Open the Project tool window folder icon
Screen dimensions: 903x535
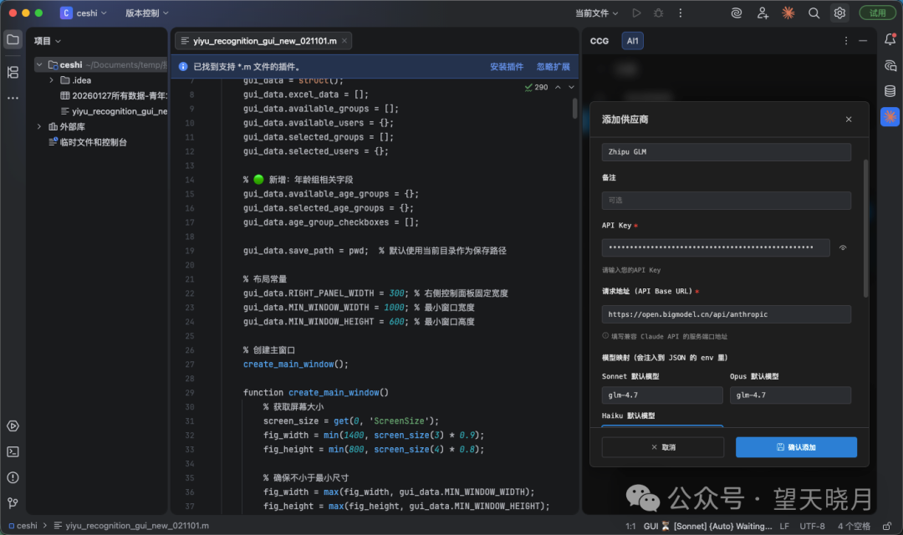coord(13,40)
